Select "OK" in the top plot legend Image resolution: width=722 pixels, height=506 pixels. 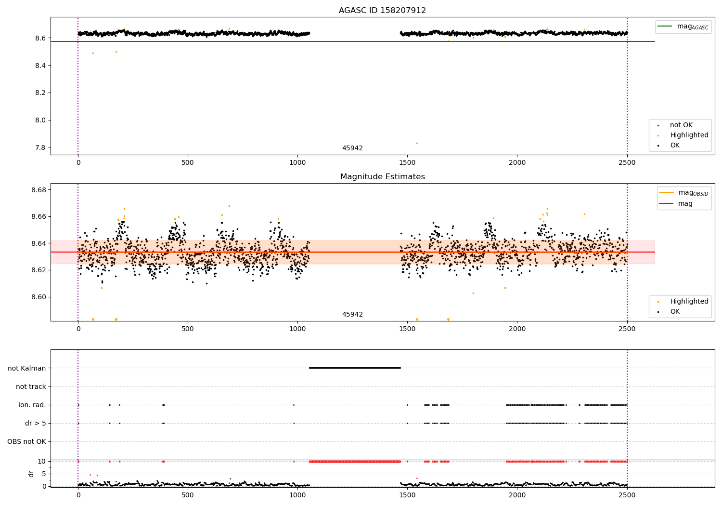pos(675,146)
